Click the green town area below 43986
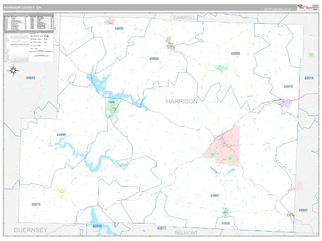 [x=221, y=68]
